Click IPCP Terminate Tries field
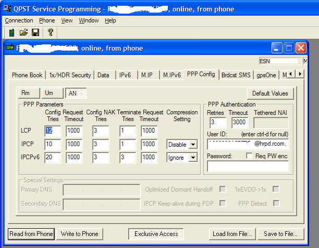This screenshot has height=248, width=319. 128,145
